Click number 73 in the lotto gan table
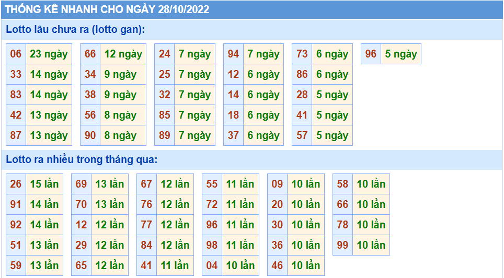This screenshot has height=278, width=504. click(x=302, y=54)
